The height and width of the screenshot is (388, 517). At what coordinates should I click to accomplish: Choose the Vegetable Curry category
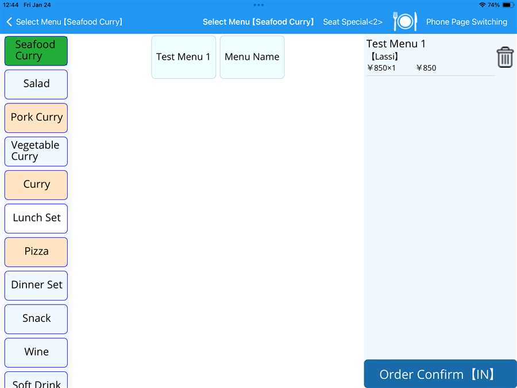click(x=36, y=151)
